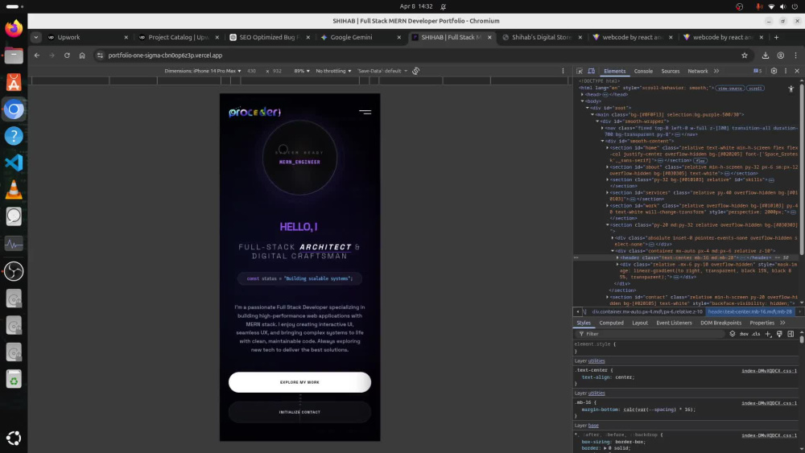Open the Computed styles tab
This screenshot has height=453, width=805.
[612, 323]
